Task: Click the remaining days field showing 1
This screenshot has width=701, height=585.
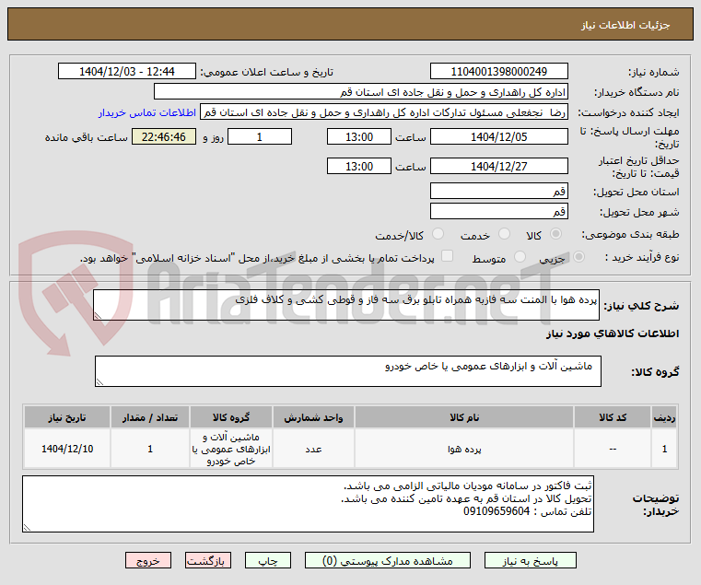Action: [260, 137]
